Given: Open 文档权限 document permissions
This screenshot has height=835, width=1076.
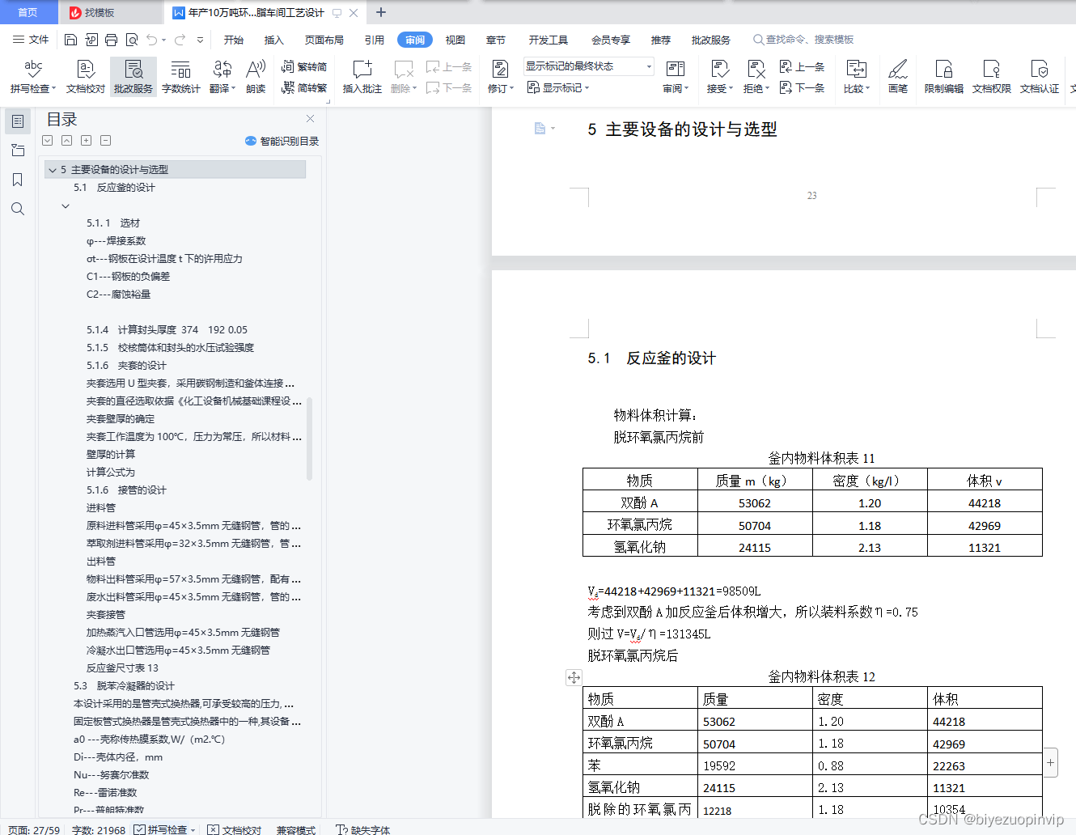Looking at the screenshot, I should [992, 76].
